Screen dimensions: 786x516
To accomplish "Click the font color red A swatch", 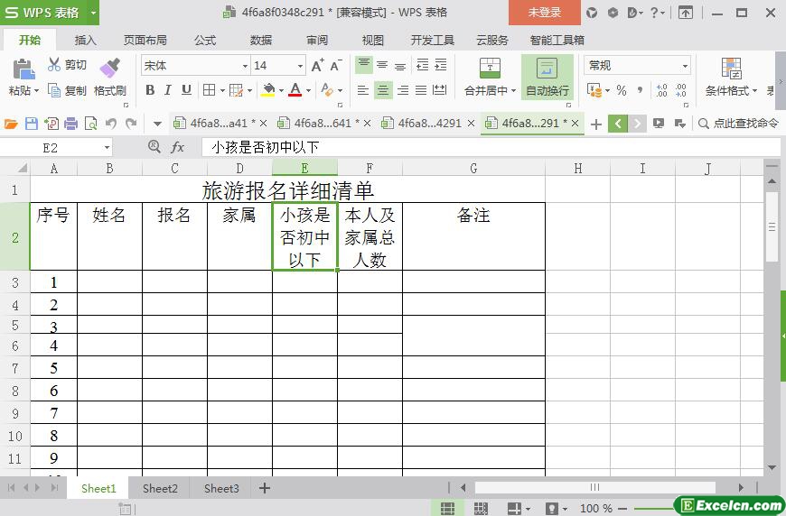I will click(295, 90).
